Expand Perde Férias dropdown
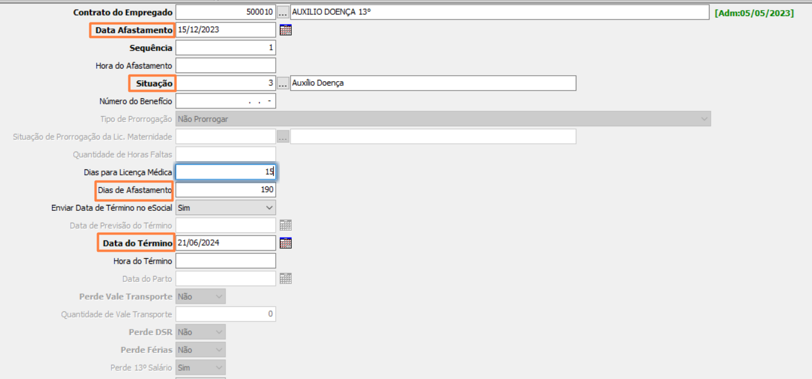 tap(219, 350)
